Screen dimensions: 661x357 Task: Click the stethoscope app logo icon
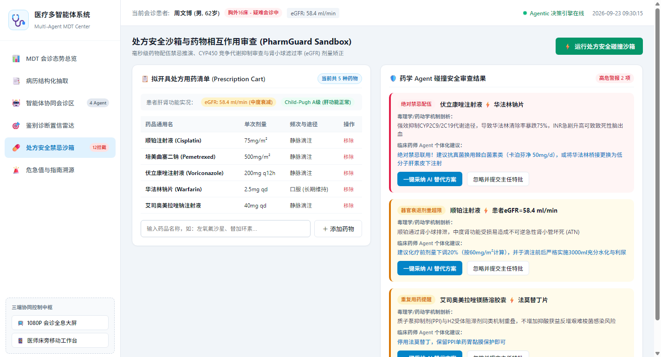19,20
